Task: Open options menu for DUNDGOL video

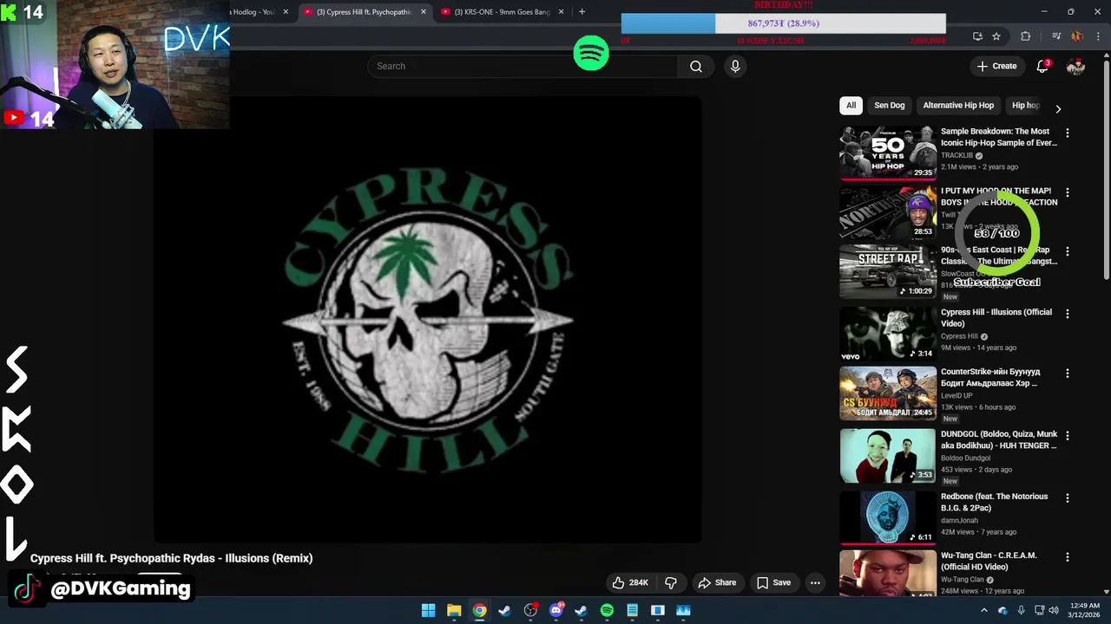Action: 1068,435
